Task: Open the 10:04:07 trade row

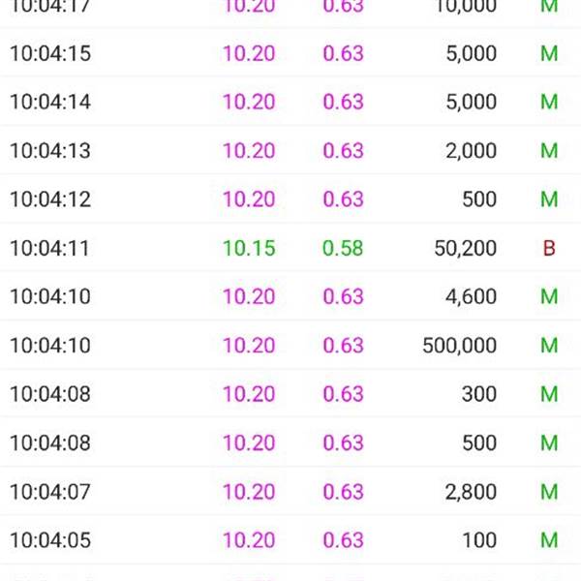Action: pos(290,491)
